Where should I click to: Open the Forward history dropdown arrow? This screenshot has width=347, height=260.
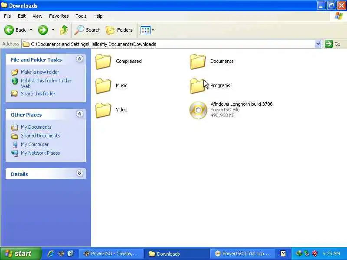(53, 30)
